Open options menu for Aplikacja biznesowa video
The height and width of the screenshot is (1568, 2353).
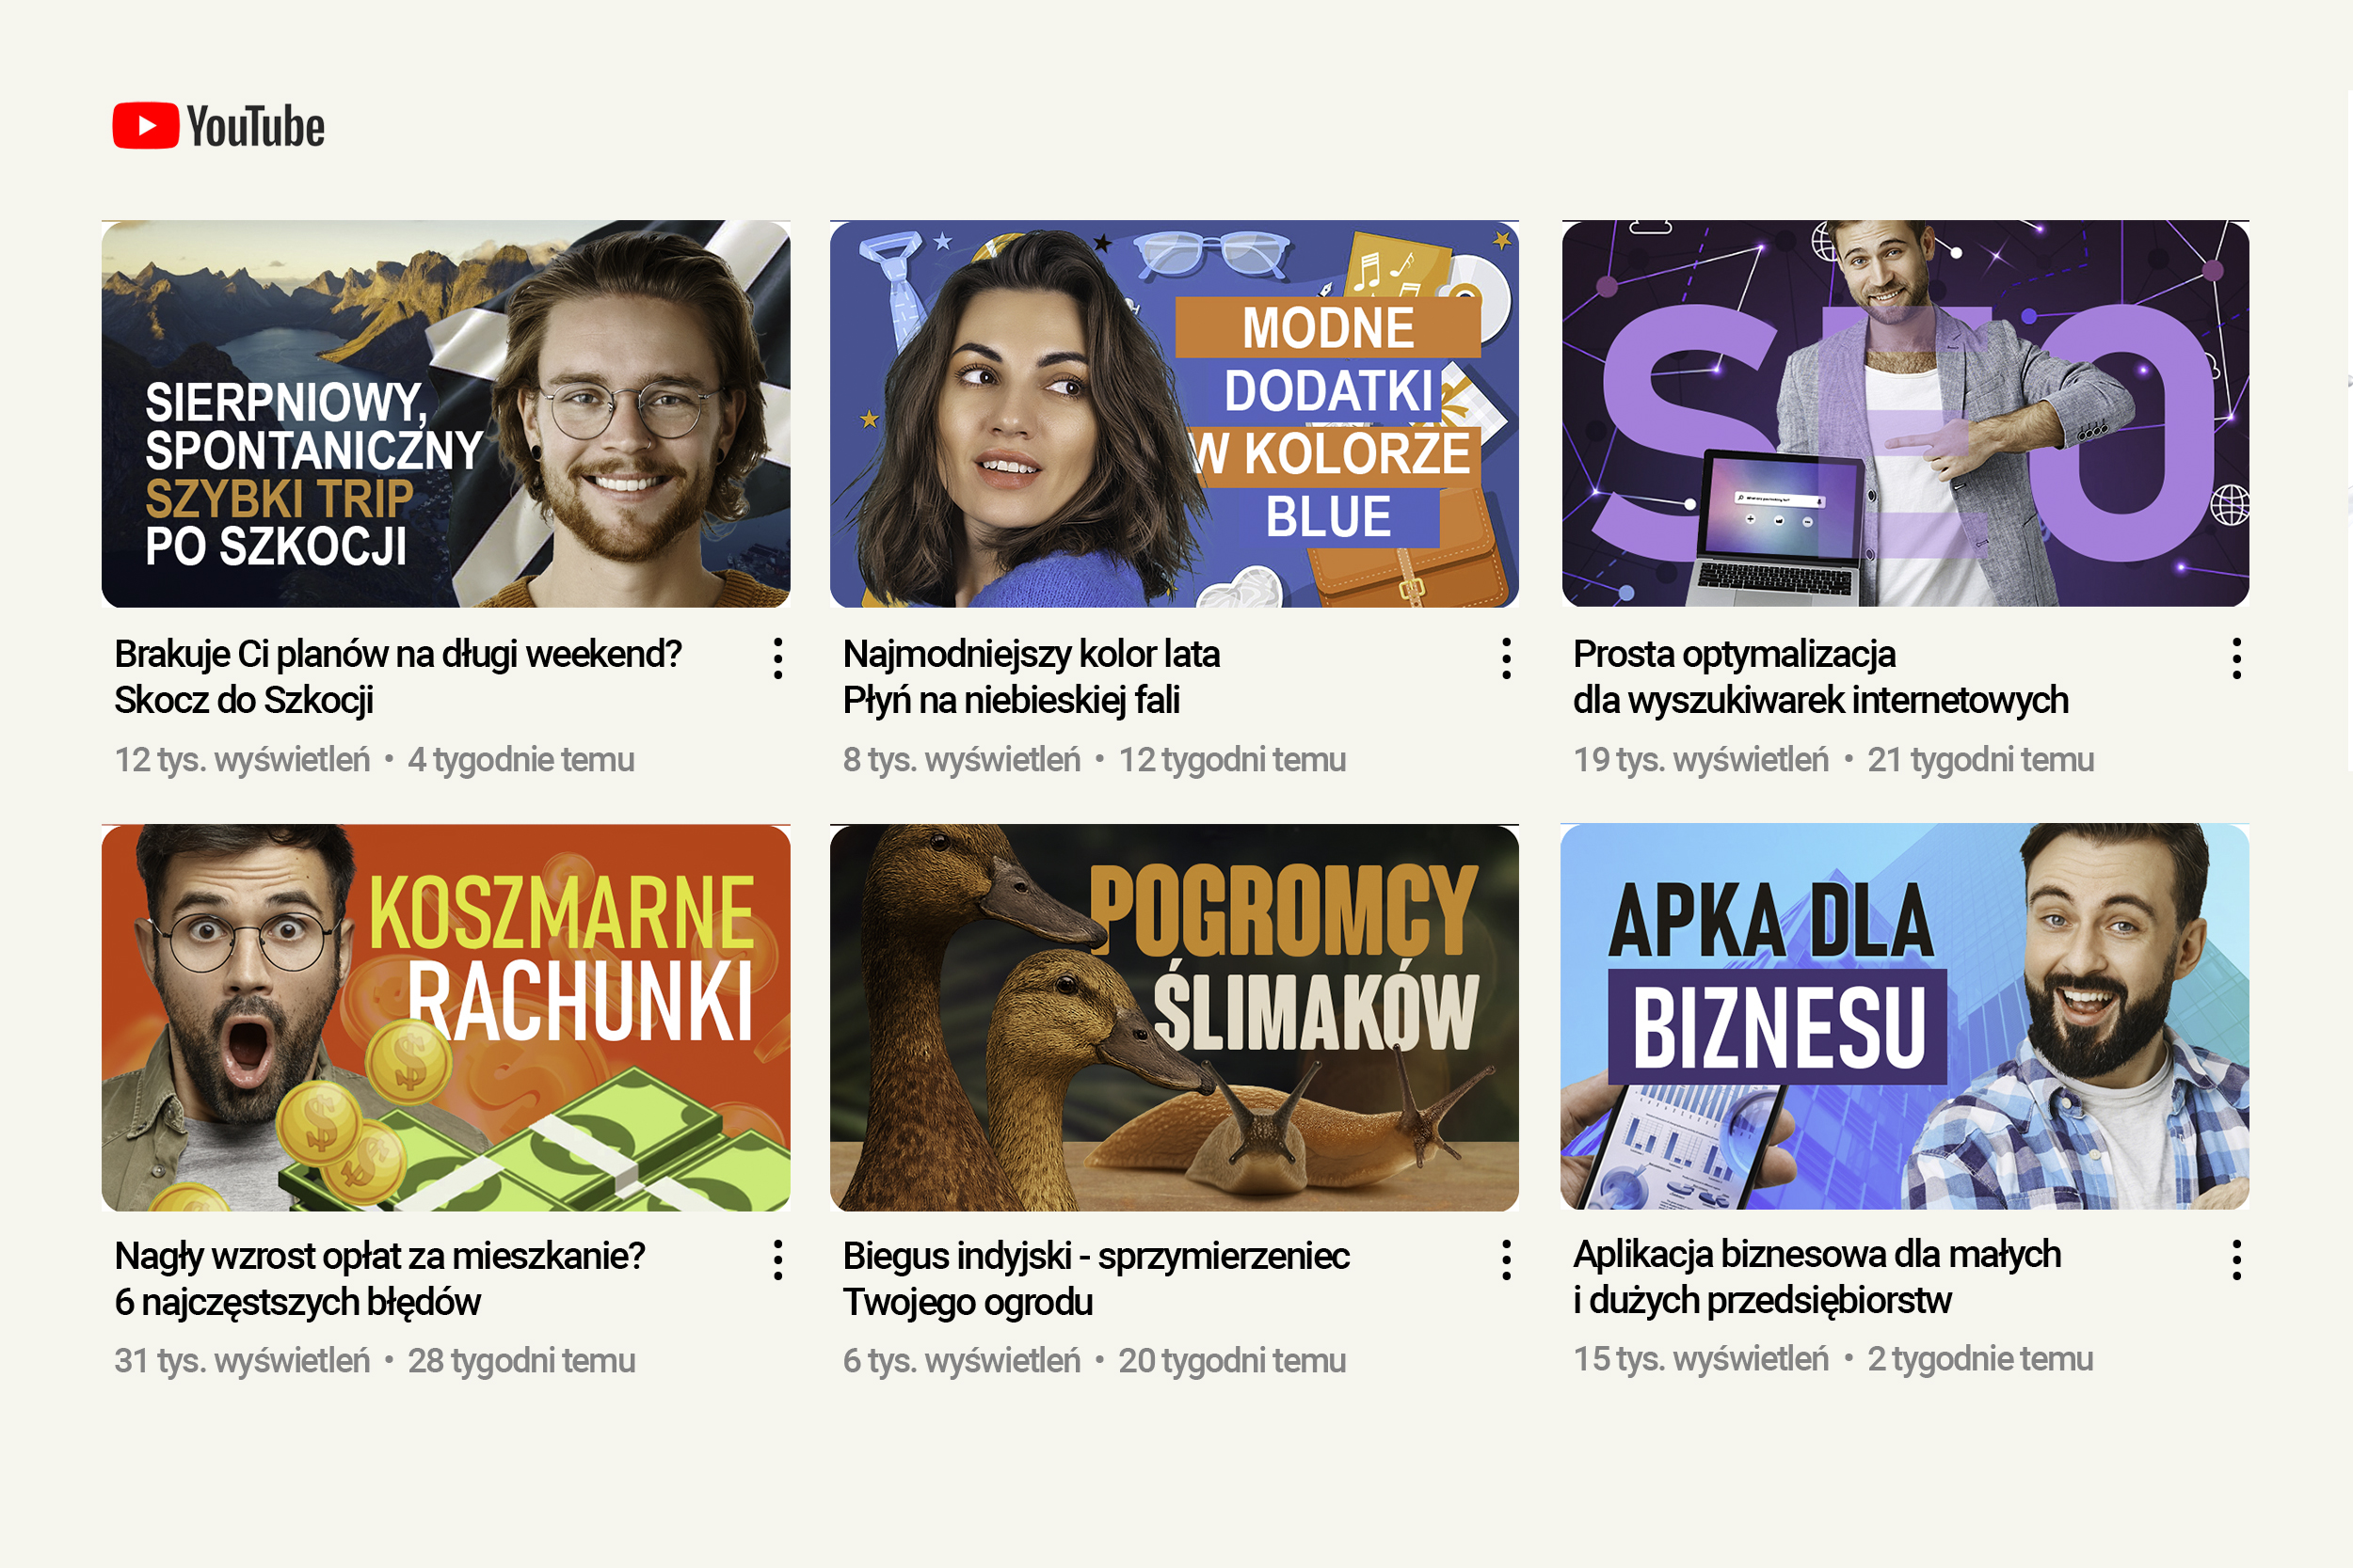(2236, 1260)
